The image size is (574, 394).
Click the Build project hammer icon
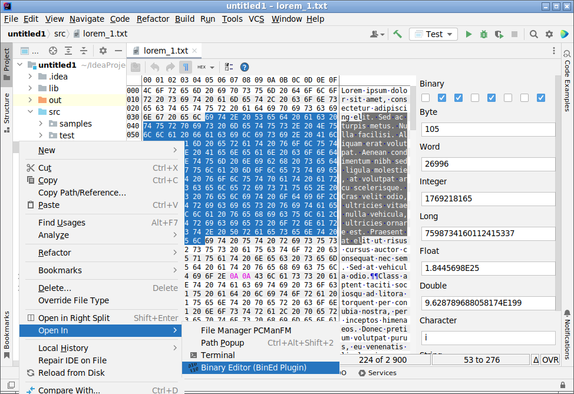(398, 34)
